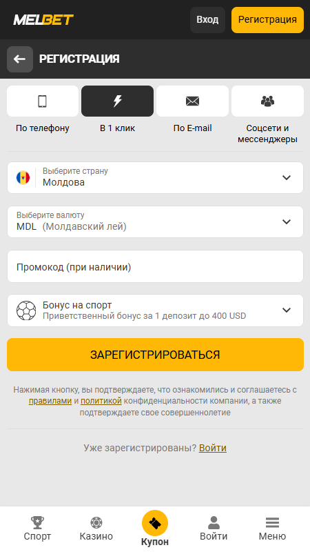Screen dimensions: 310x552
Task: Click the ЗАРЕГИСТРИРОВАТЬСЯ button
Action: pos(155,355)
